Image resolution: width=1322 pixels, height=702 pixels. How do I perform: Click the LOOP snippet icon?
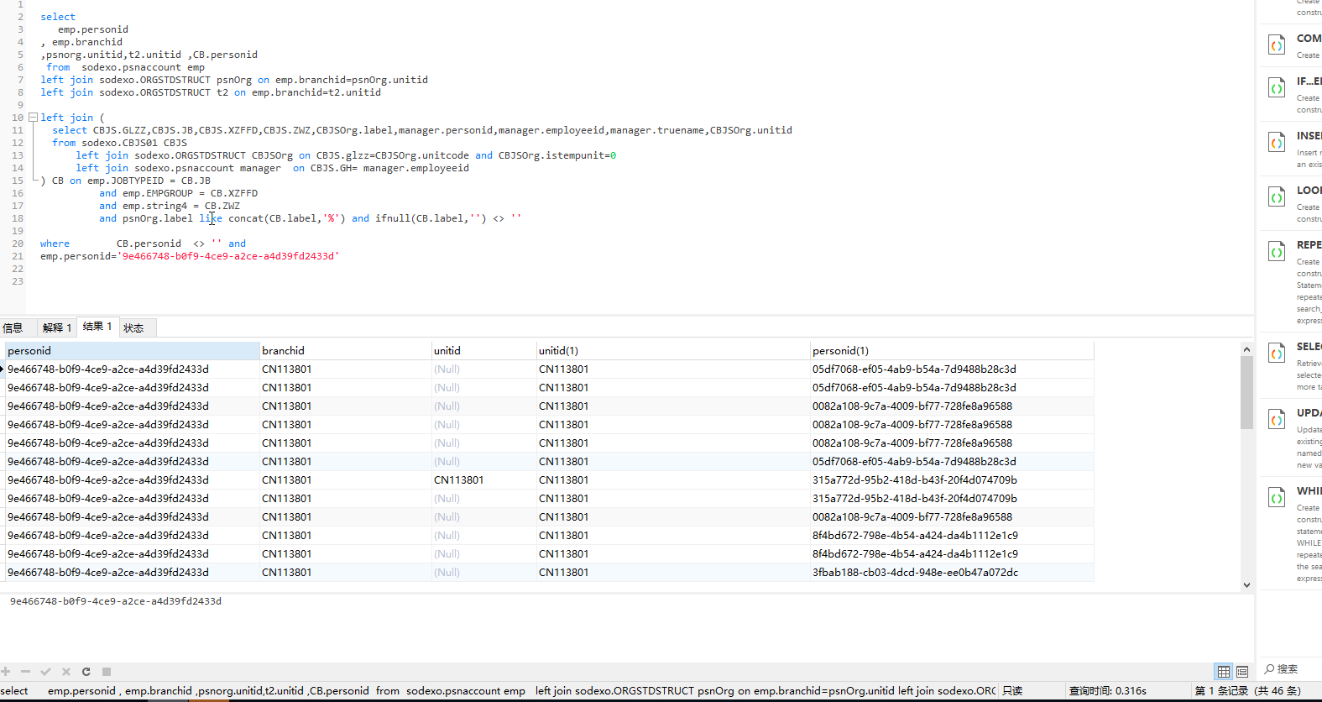coord(1277,198)
